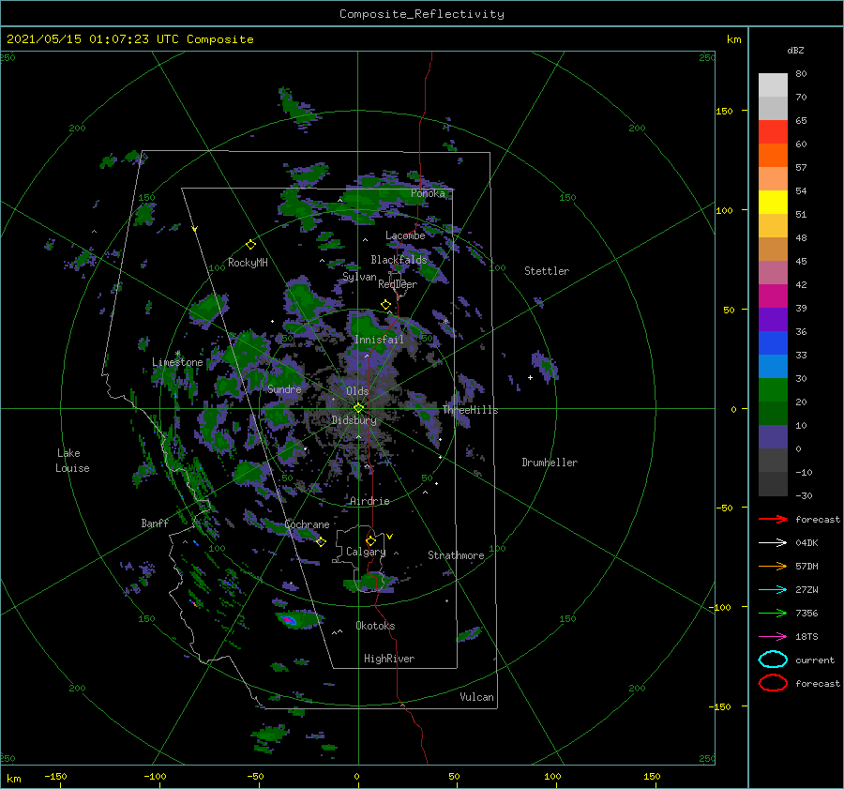Click the current legend label
Image resolution: width=844 pixels, height=789 pixels.
815,660
